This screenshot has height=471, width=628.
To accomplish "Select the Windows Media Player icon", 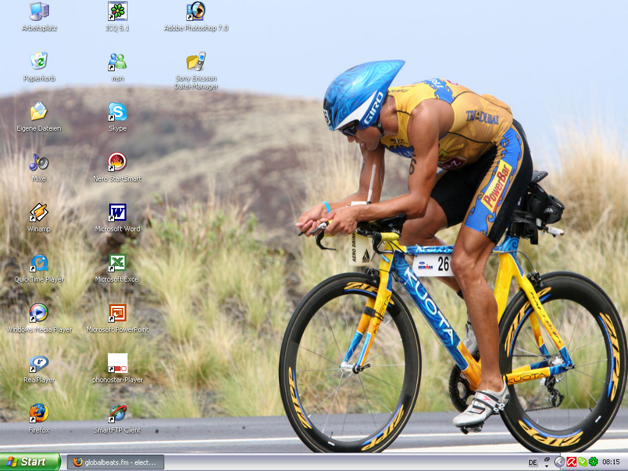I will coord(39,313).
